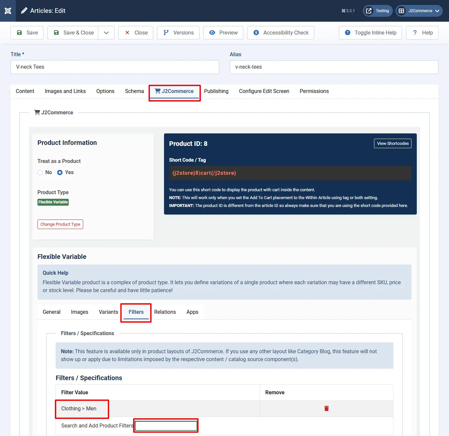Screen dimensions: 449x436
Task: Switch to the Content tab
Action: click(25, 91)
